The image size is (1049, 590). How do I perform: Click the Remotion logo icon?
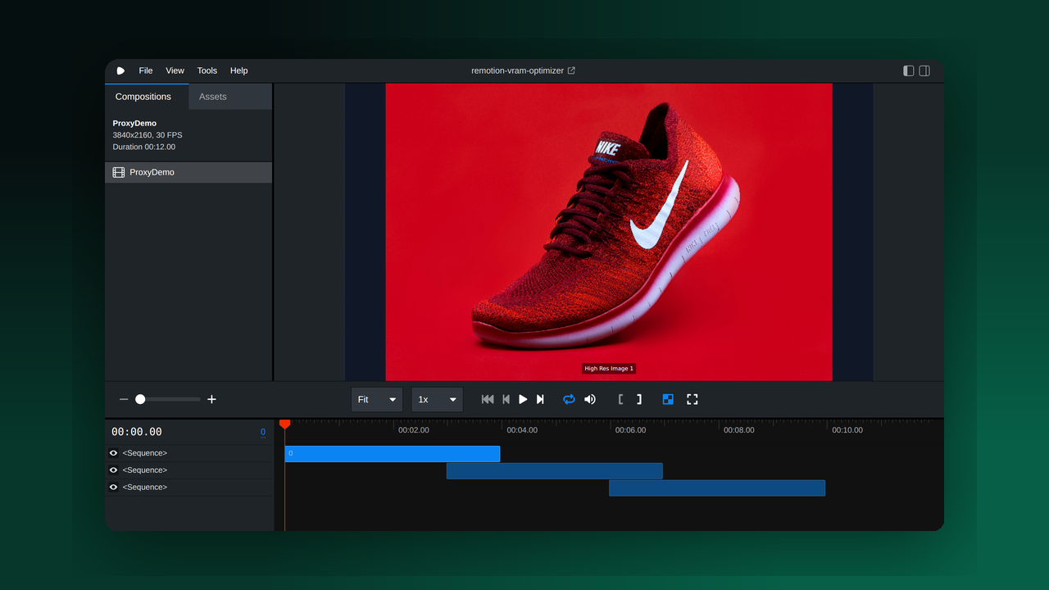point(120,70)
